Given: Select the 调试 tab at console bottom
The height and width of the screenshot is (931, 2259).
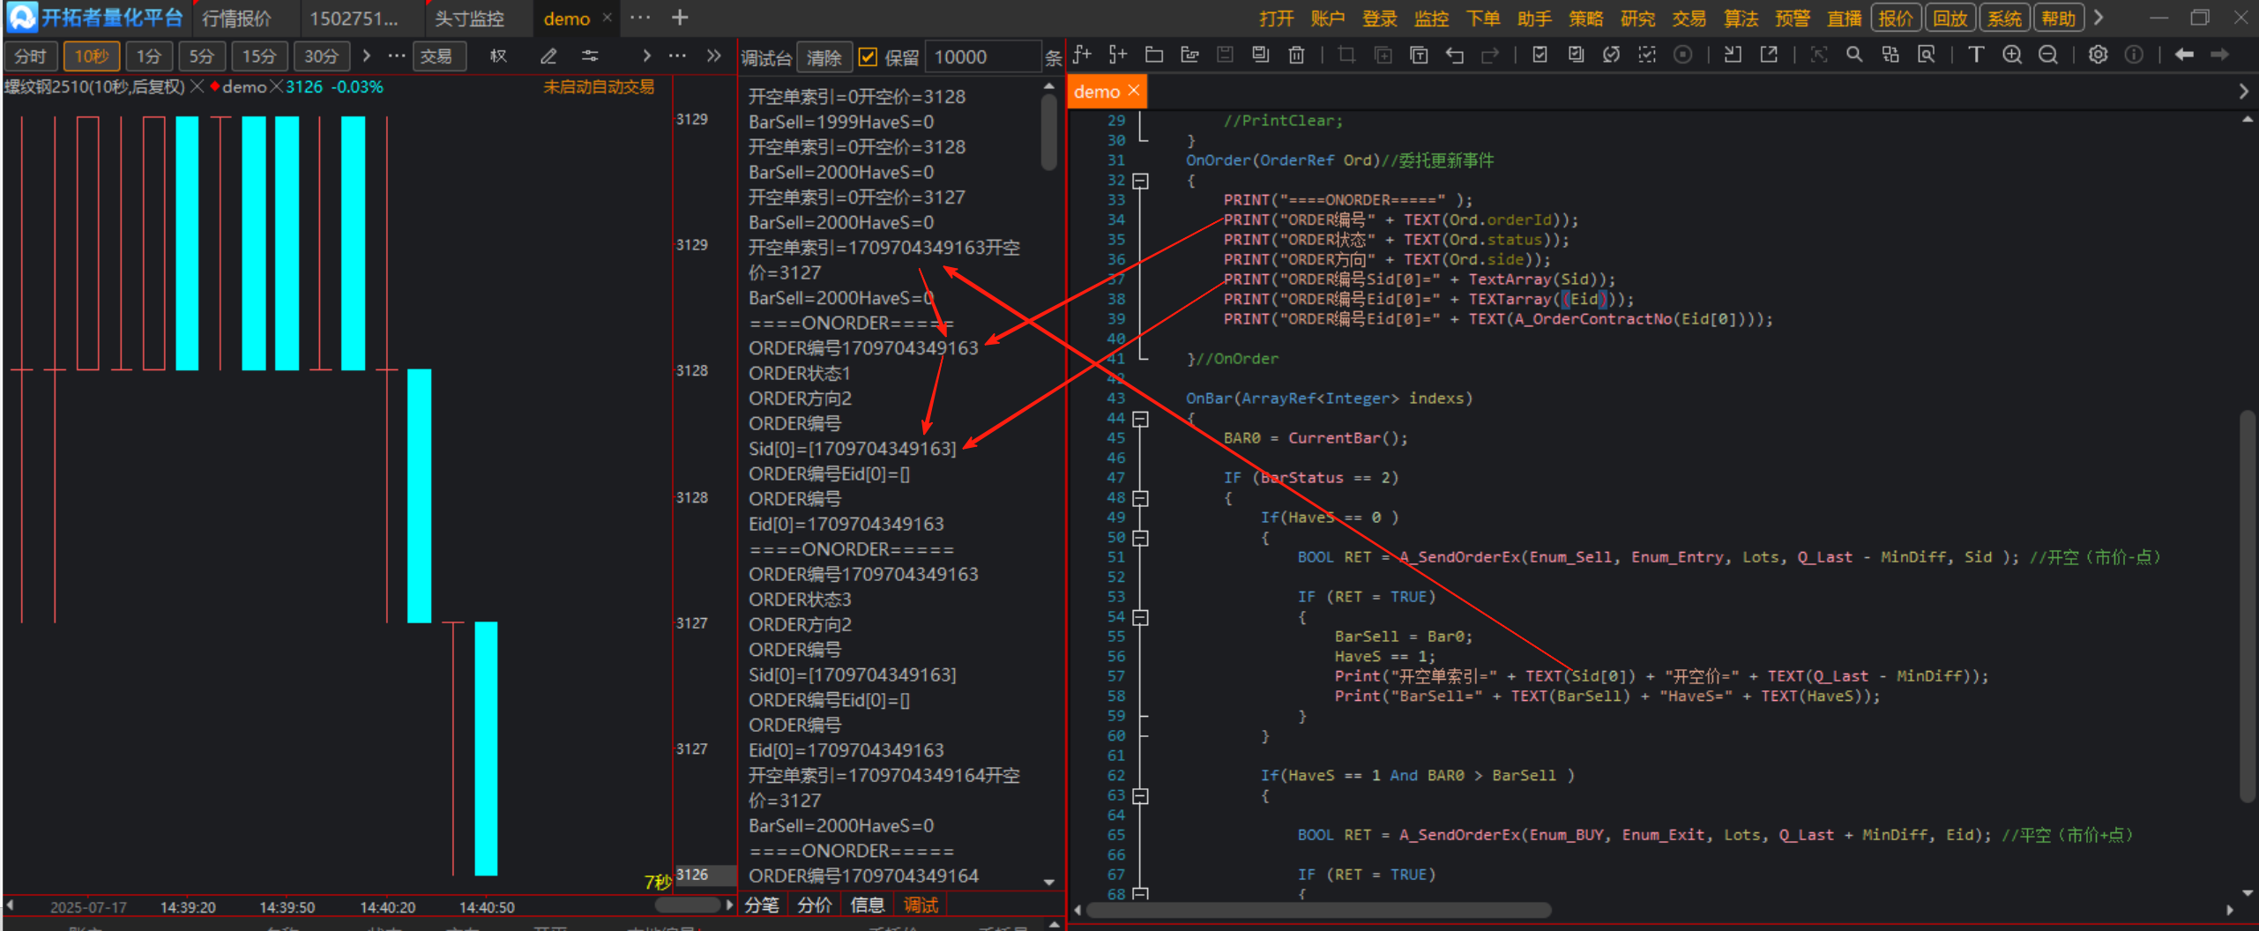Looking at the screenshot, I should (921, 905).
